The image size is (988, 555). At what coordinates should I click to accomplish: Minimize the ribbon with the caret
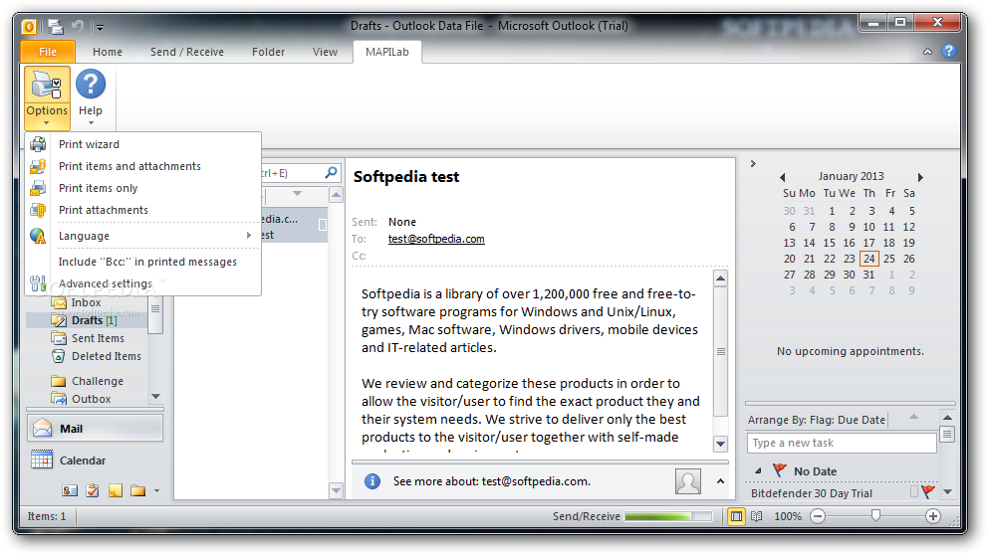click(927, 53)
